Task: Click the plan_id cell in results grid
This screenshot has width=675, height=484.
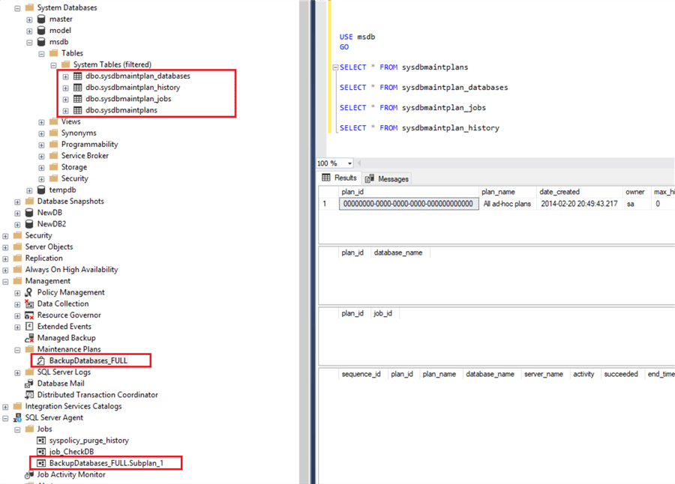Action: pos(407,204)
